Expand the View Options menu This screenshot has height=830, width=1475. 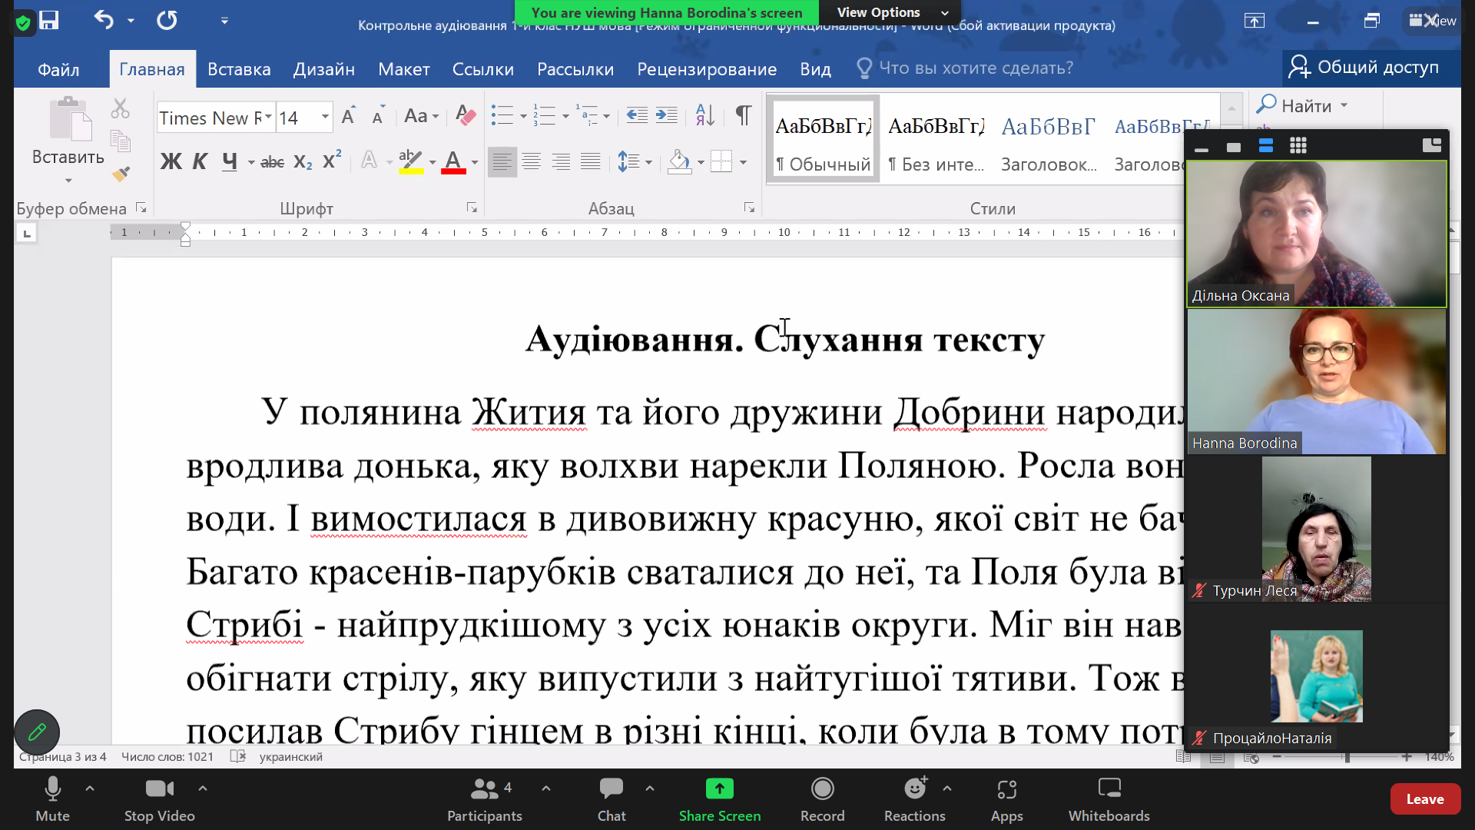pos(891,12)
